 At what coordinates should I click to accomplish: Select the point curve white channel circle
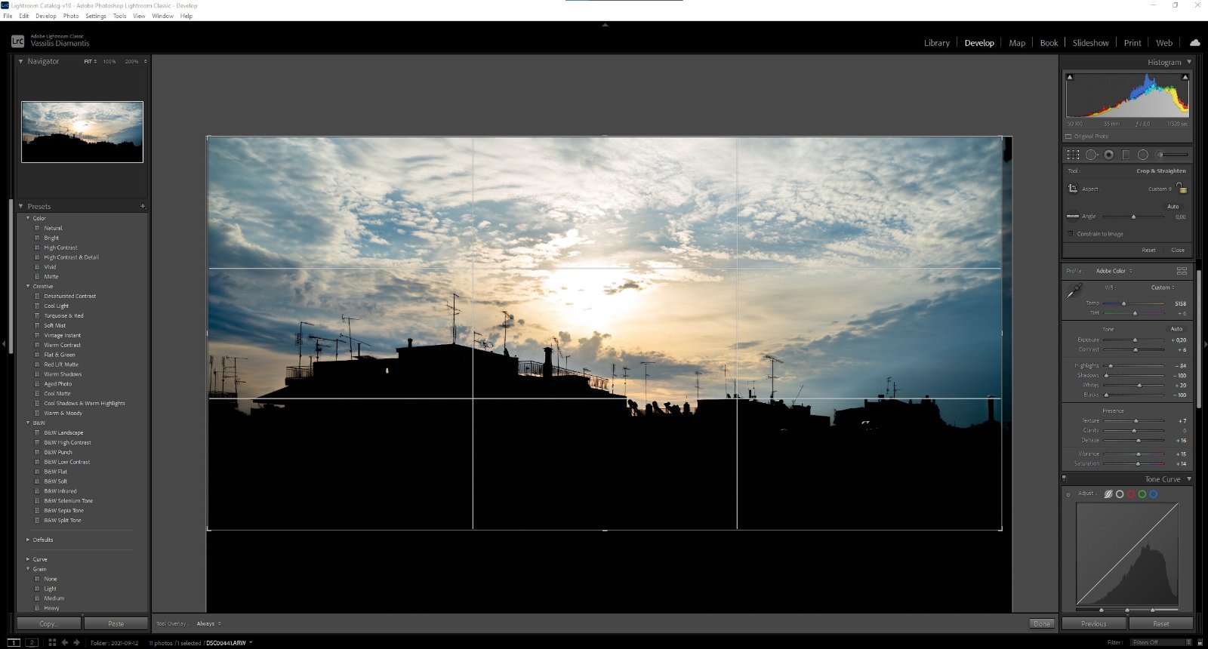(1120, 494)
